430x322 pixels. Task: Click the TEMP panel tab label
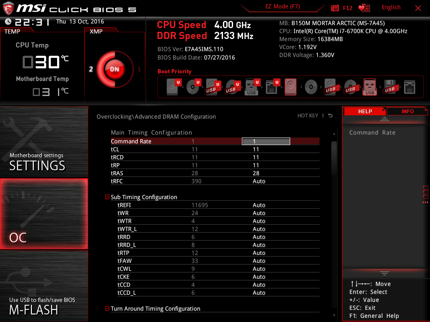click(x=12, y=31)
